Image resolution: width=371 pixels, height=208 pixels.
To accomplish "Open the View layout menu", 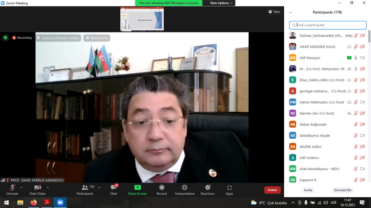I will point(274,12).
